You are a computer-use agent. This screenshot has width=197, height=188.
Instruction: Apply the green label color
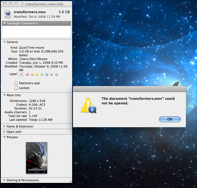point(42,74)
